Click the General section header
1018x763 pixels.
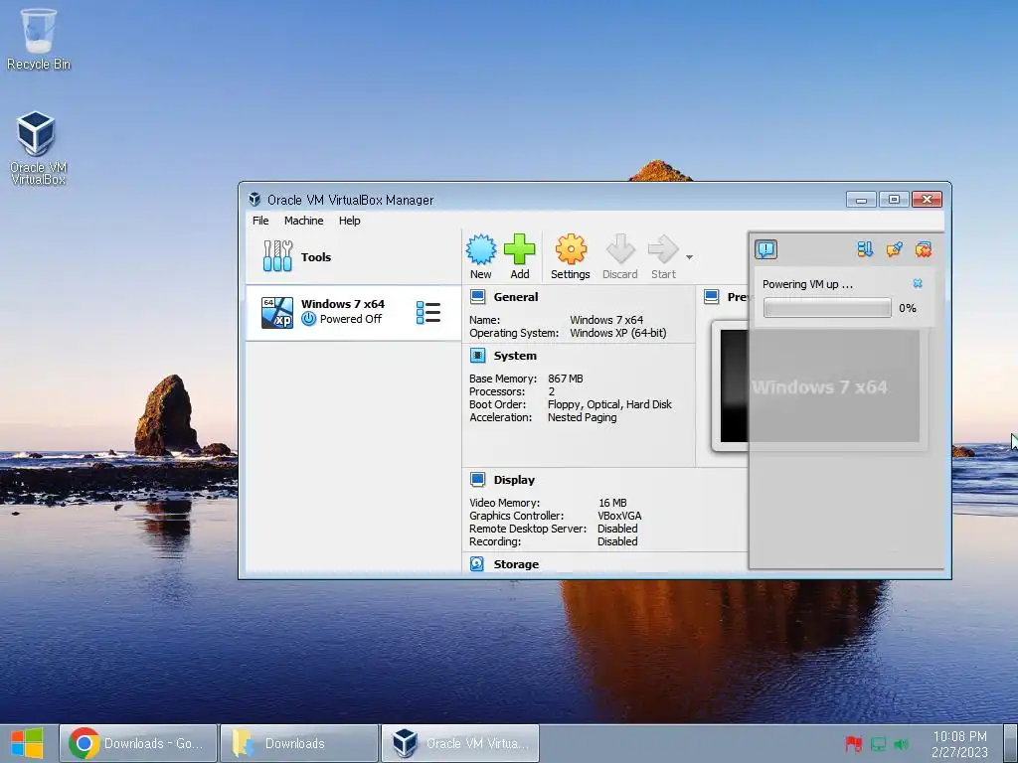516,297
